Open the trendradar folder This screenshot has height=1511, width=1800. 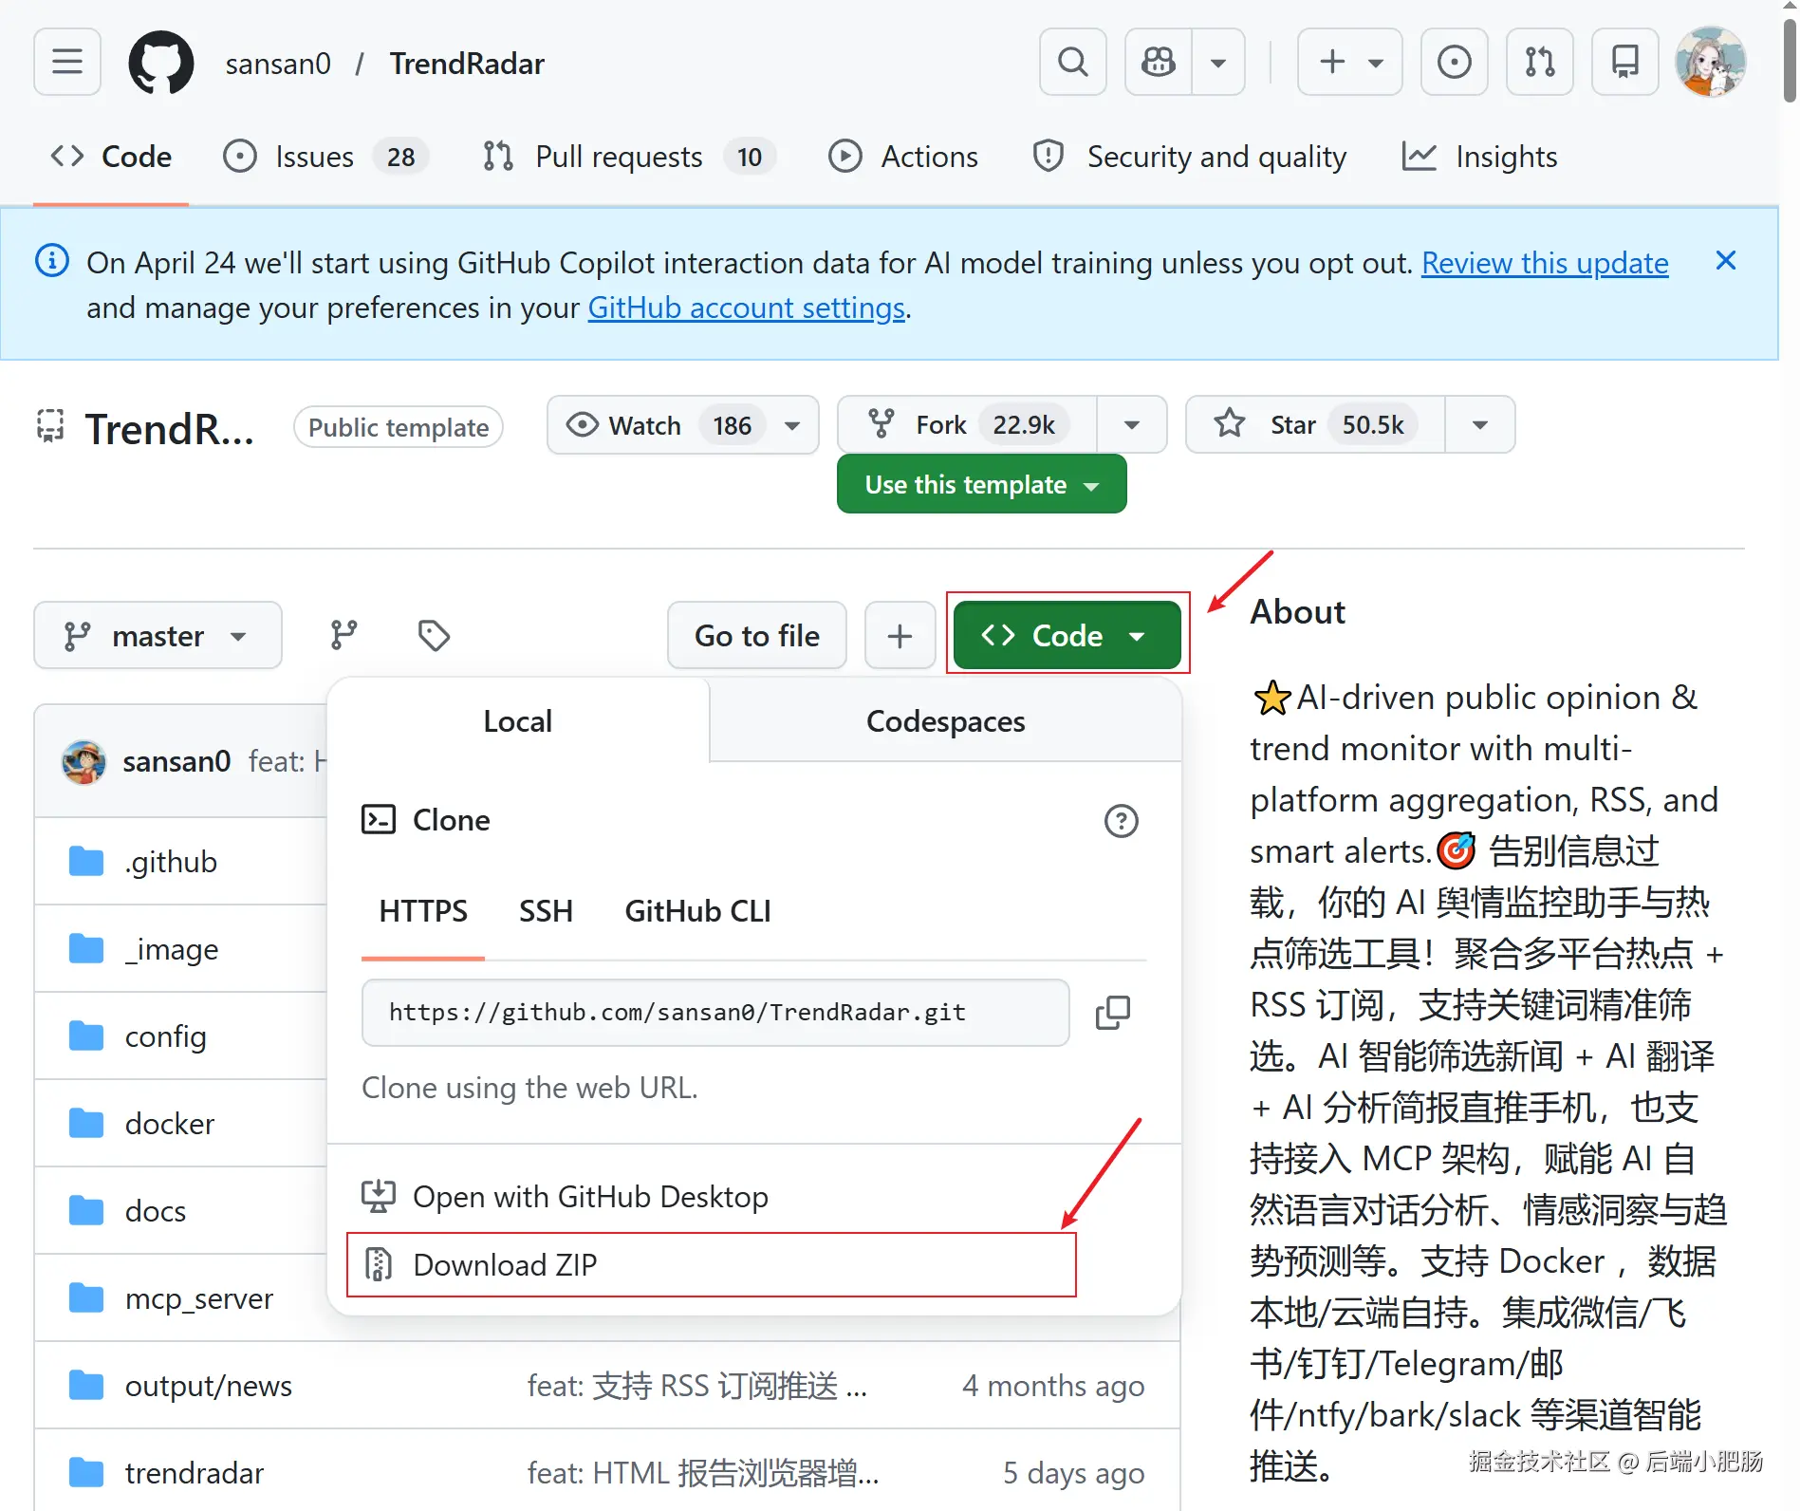195,1473
